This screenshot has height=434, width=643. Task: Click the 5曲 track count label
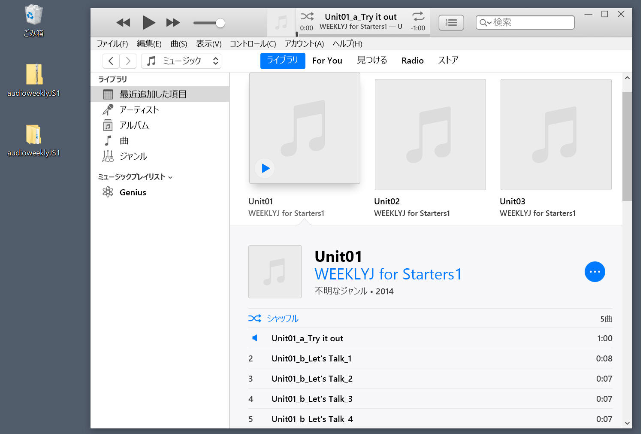pos(606,319)
